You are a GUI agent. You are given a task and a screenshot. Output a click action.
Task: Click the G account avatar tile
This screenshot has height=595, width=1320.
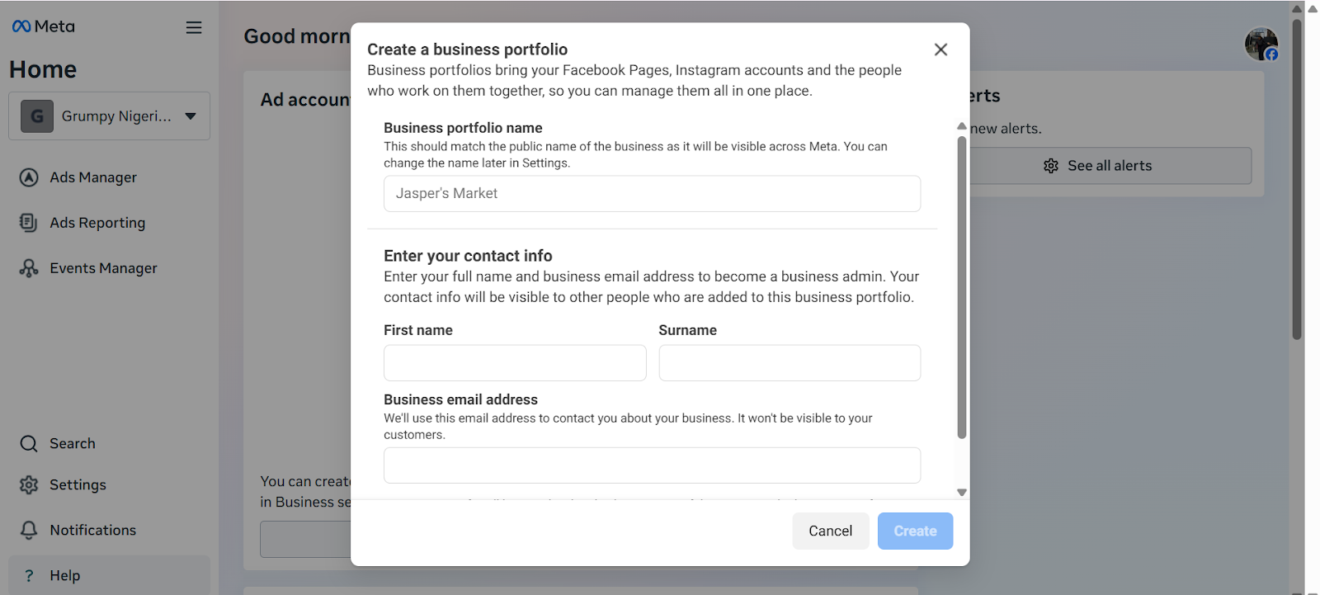(37, 116)
